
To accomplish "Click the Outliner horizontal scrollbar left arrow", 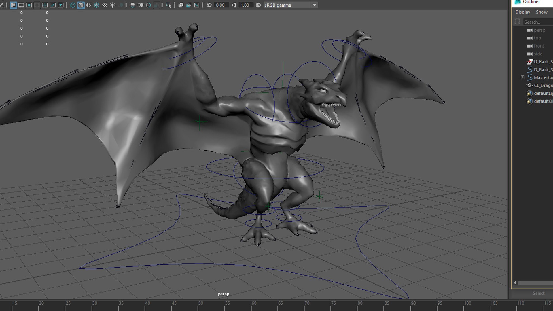I will [515, 283].
